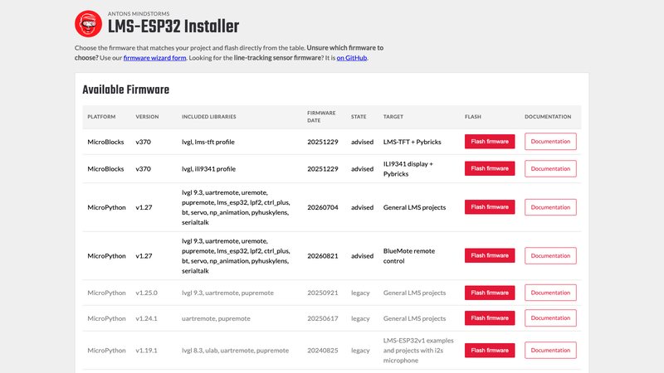Click the TARGET column header
Image resolution: width=664 pixels, height=373 pixels.
[393, 117]
